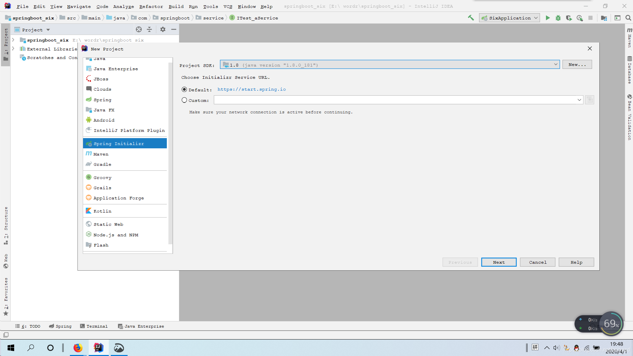Open the Build menu
The image size is (633, 356).
pyautogui.click(x=176, y=6)
